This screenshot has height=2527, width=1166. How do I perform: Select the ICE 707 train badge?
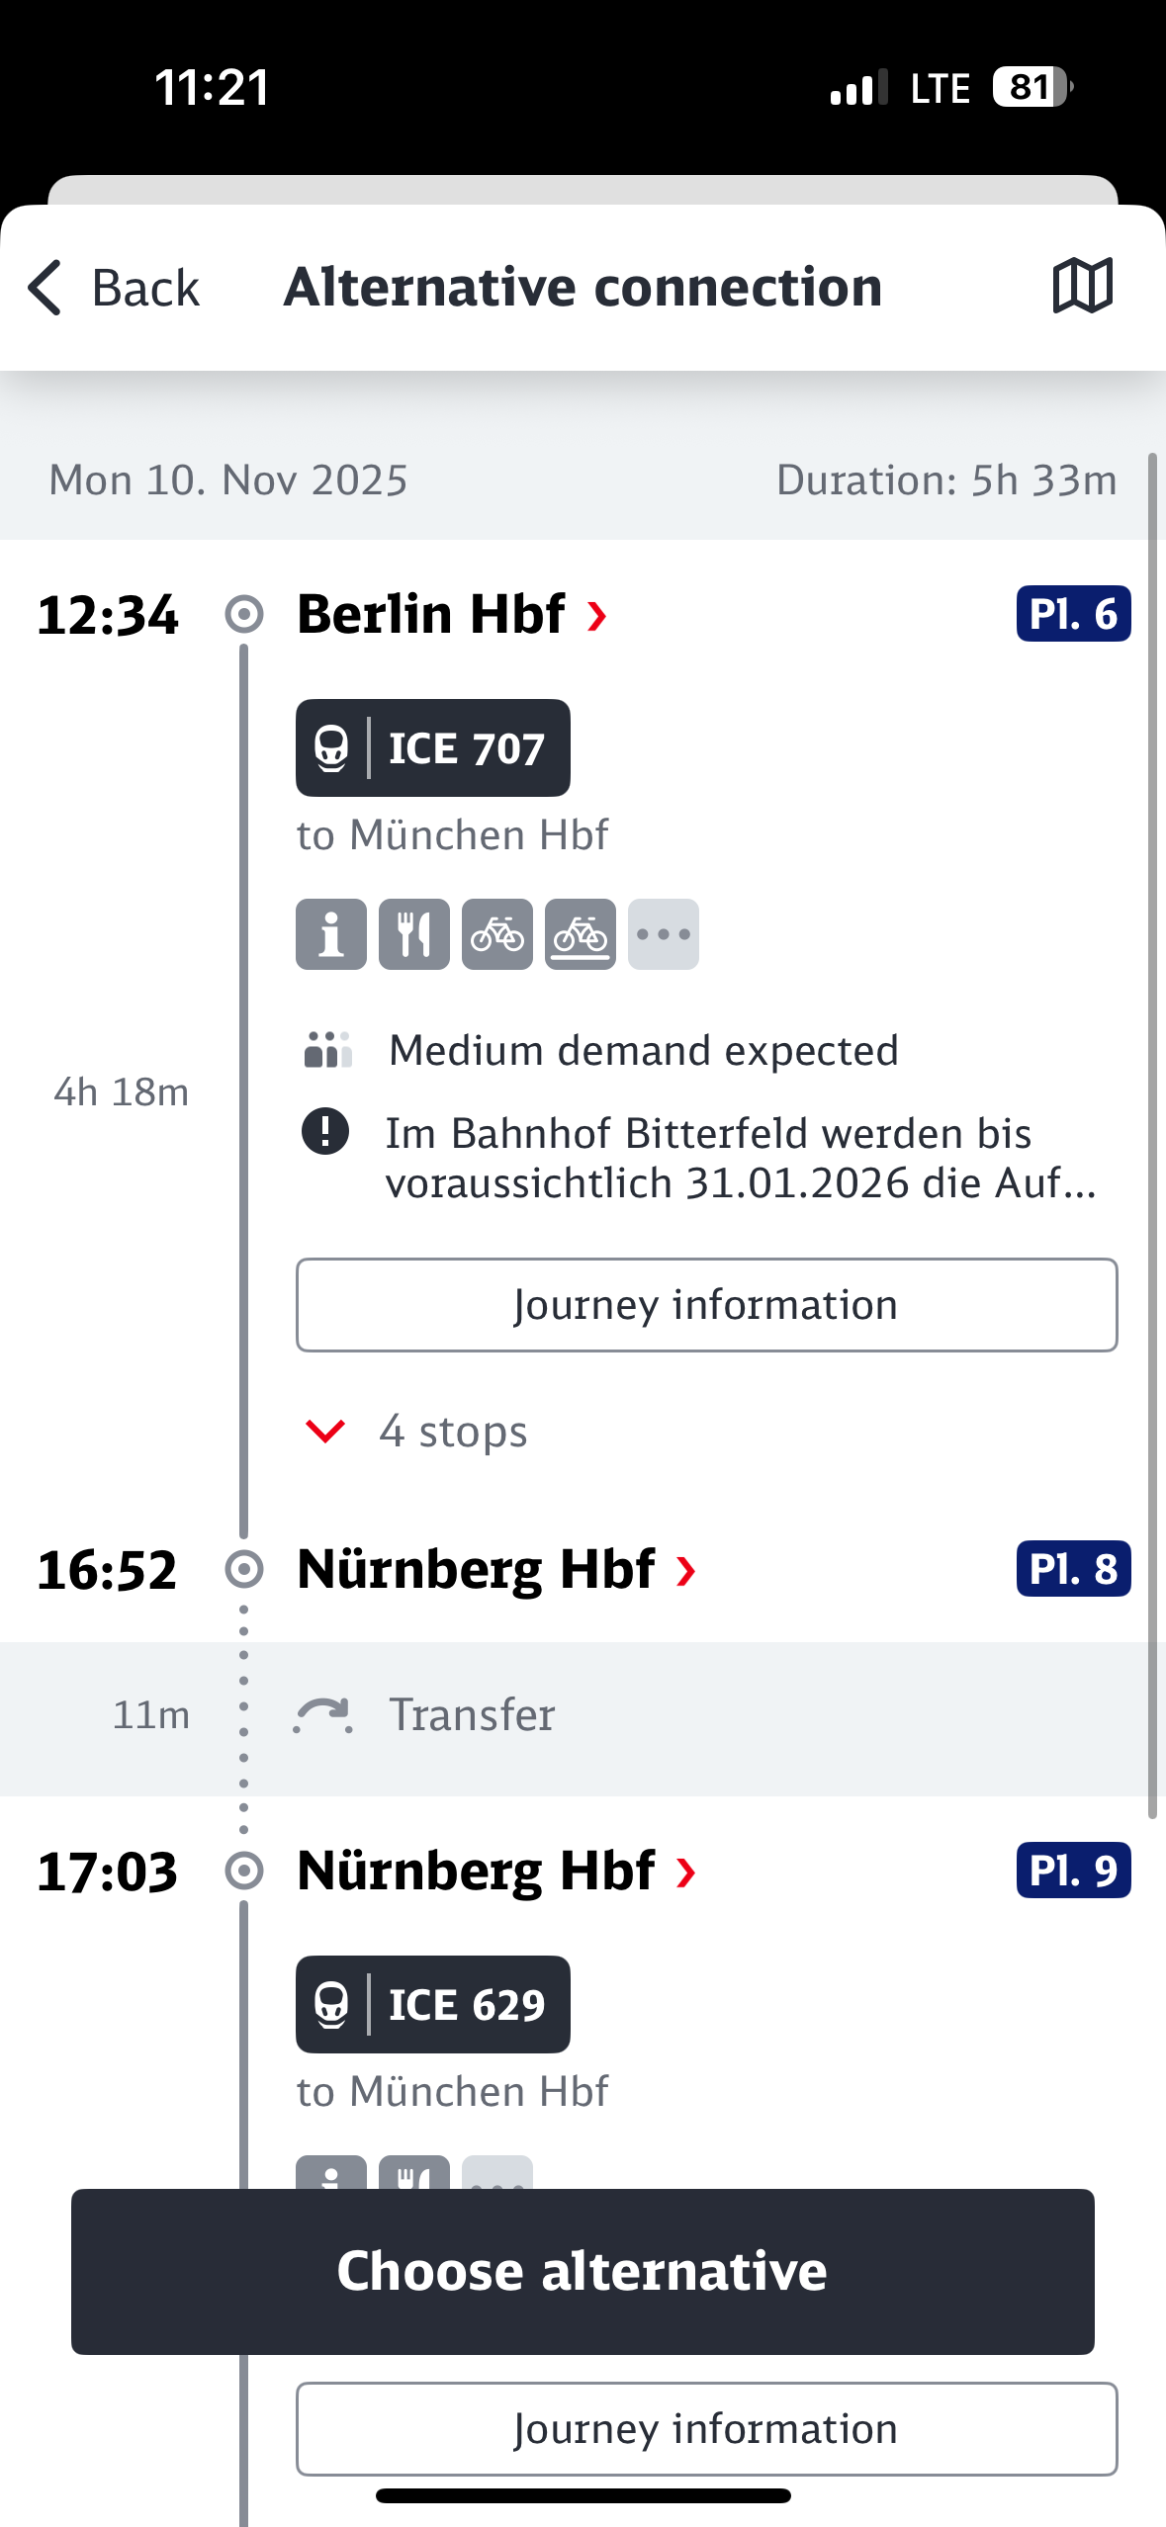coord(433,748)
